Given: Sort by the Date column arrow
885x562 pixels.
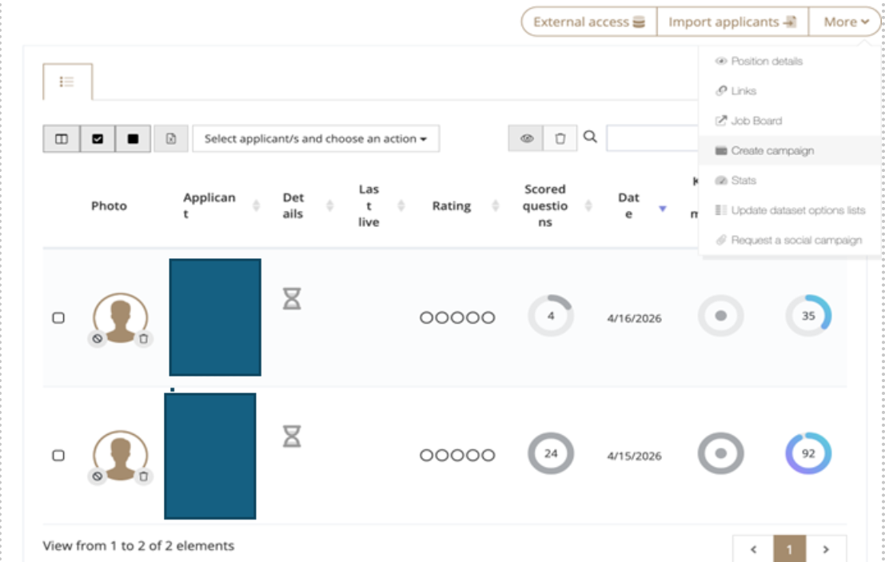Looking at the screenshot, I should pyautogui.click(x=663, y=209).
